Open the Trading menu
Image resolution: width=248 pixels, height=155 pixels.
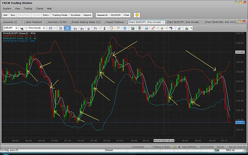(x=28, y=9)
